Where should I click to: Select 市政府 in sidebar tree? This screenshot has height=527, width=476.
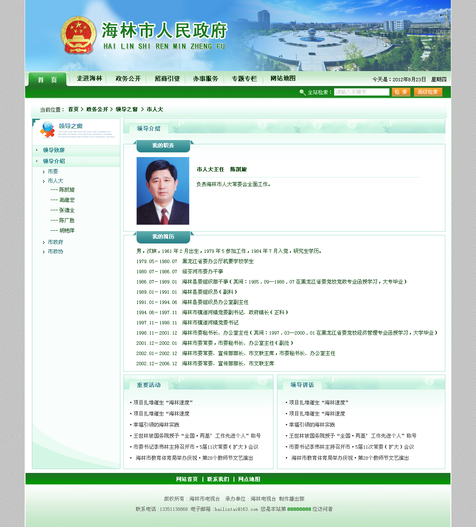[55, 242]
